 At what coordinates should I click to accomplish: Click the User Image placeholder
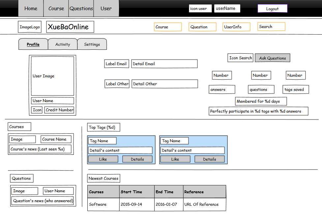point(52,76)
